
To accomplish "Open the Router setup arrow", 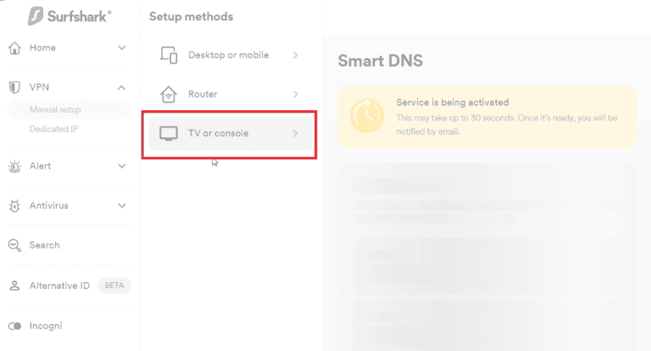I will (295, 94).
